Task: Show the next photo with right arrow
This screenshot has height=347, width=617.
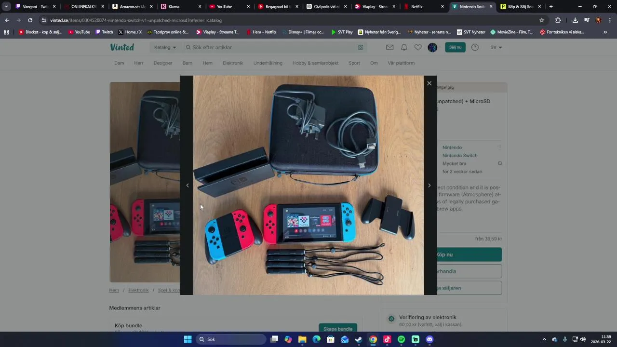Action: pos(429,185)
